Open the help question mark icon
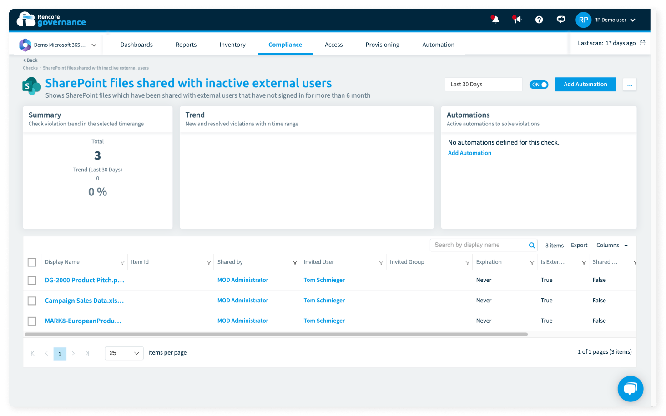 [539, 20]
